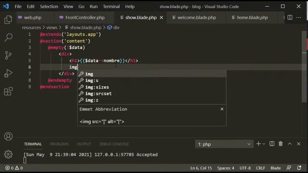The width and height of the screenshot is (308, 173).
Task: Click 'Blade' language mode
Action: click(x=276, y=168)
